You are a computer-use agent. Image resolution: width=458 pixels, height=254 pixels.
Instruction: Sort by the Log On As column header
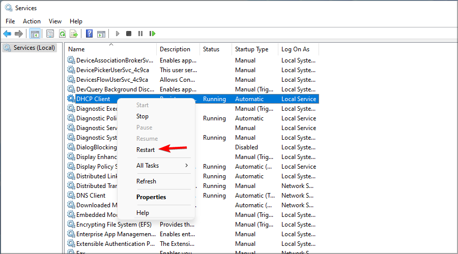coord(299,49)
